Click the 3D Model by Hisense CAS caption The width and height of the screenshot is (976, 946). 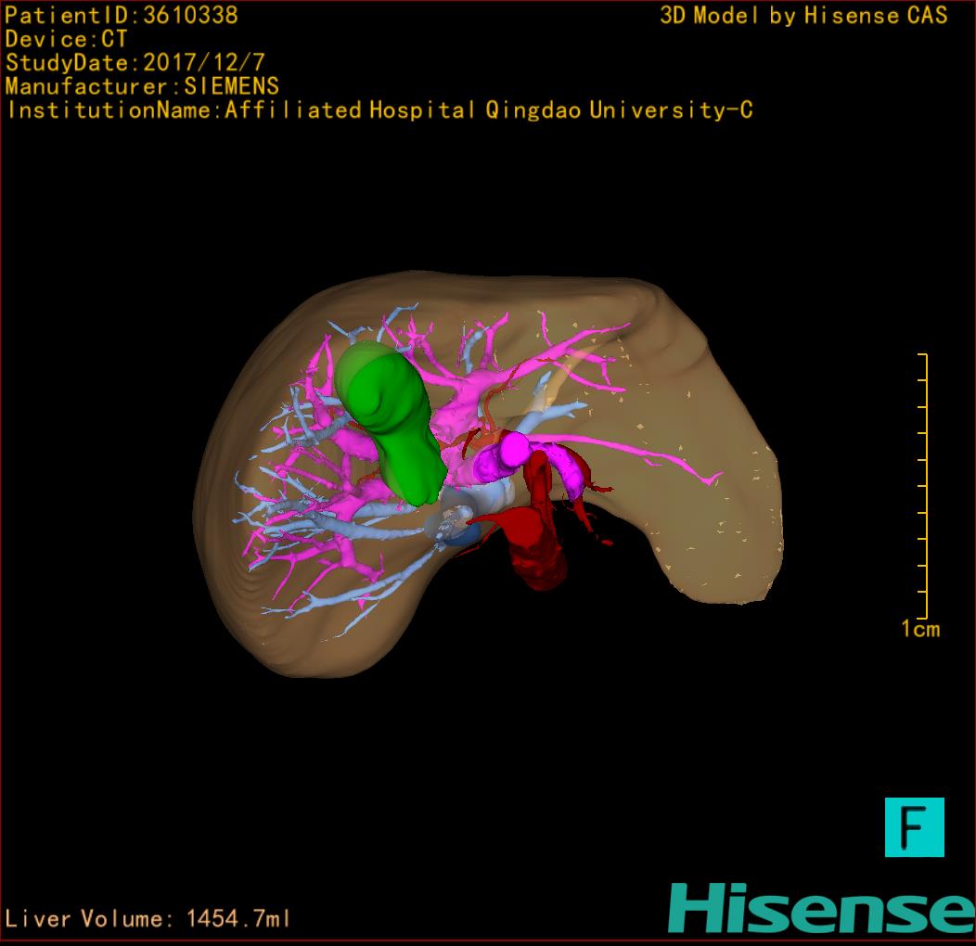(803, 15)
